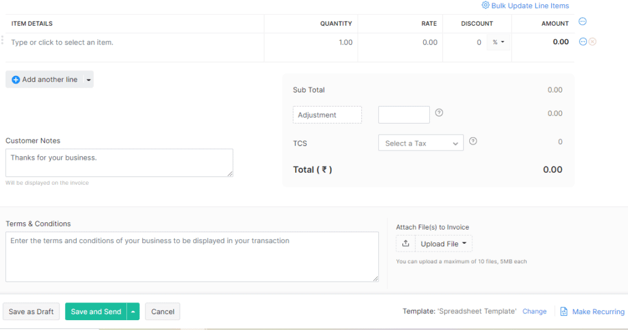Click Make Recurring document icon
628x330 pixels.
tap(564, 312)
